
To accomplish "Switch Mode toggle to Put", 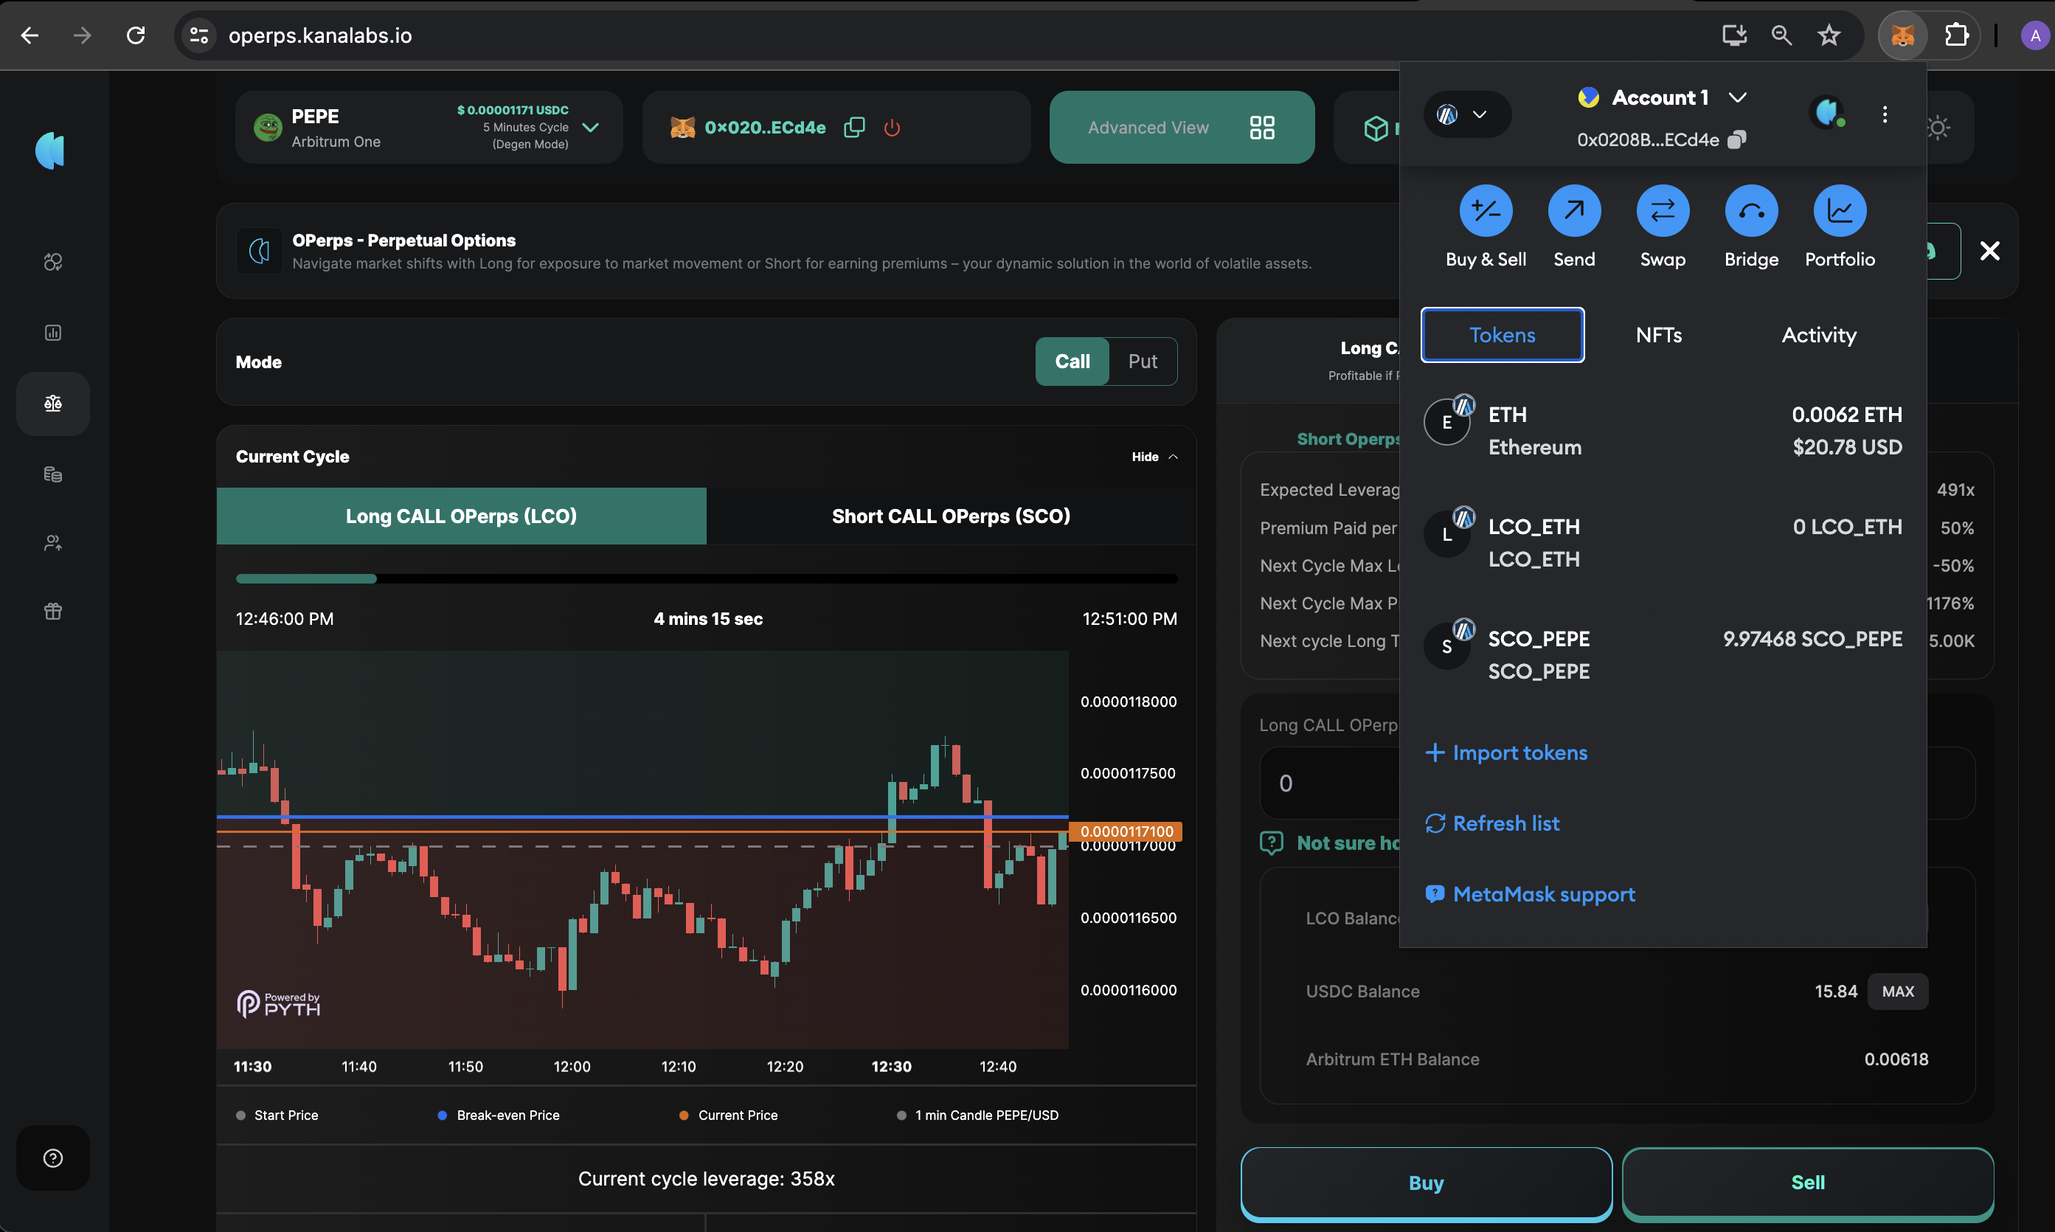I will [x=1142, y=361].
